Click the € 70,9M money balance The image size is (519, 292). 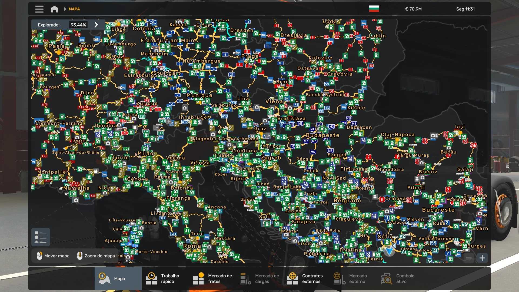click(x=413, y=9)
